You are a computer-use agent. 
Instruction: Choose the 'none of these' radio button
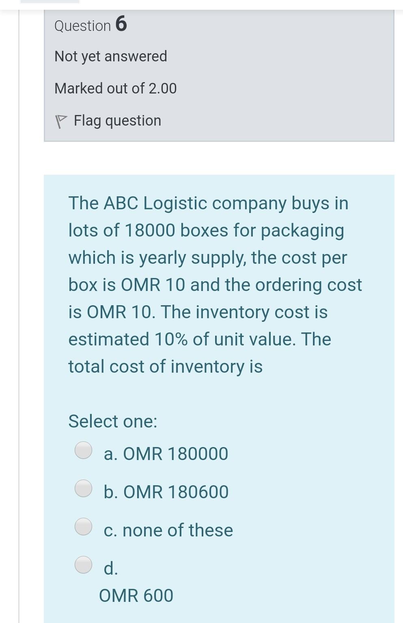(x=83, y=526)
